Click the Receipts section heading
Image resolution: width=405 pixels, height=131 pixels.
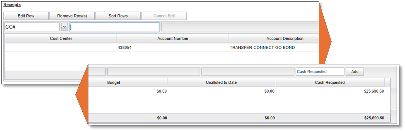tap(12, 5)
